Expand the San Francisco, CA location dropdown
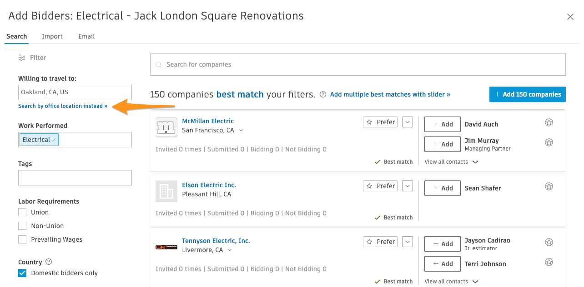 241,130
